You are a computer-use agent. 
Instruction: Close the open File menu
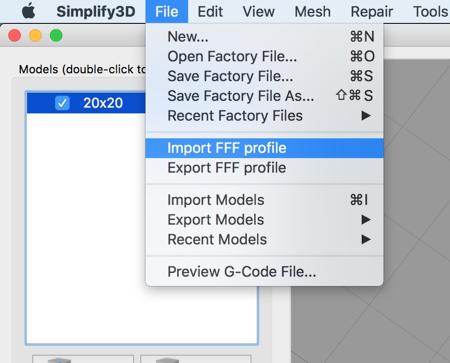pyautogui.click(x=166, y=11)
